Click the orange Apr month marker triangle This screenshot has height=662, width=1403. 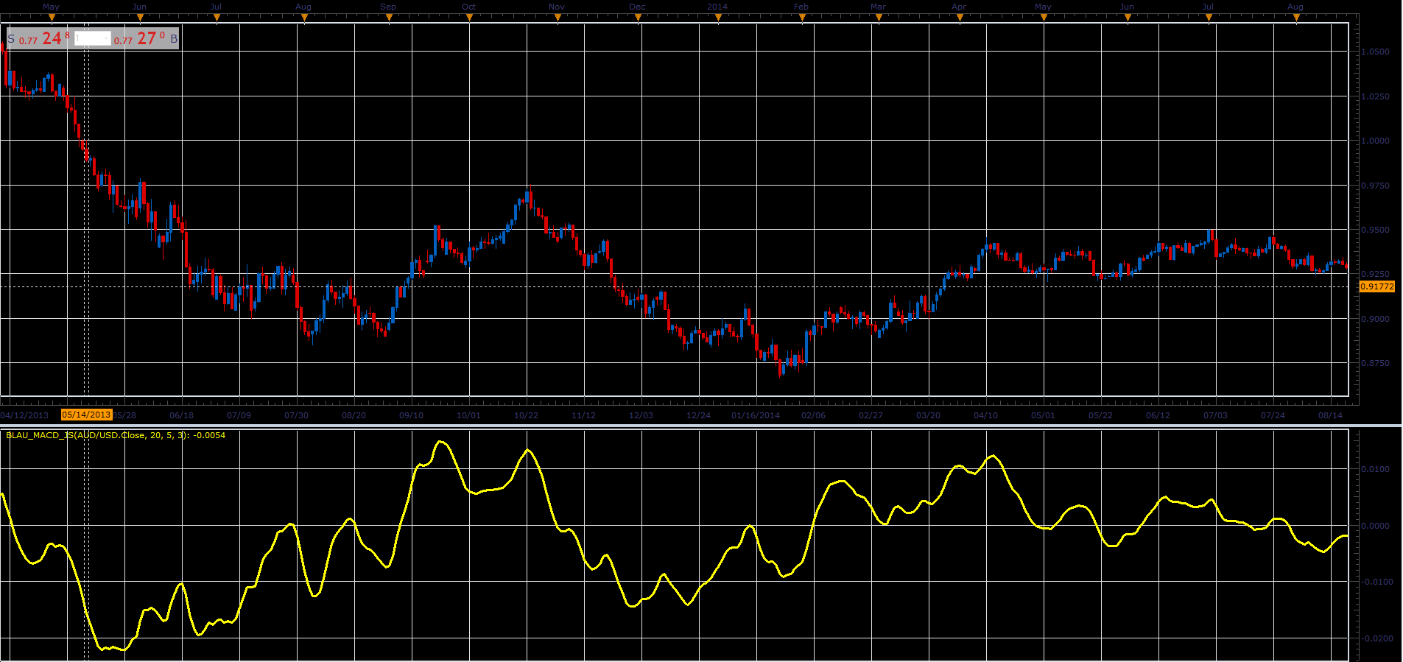(960, 18)
